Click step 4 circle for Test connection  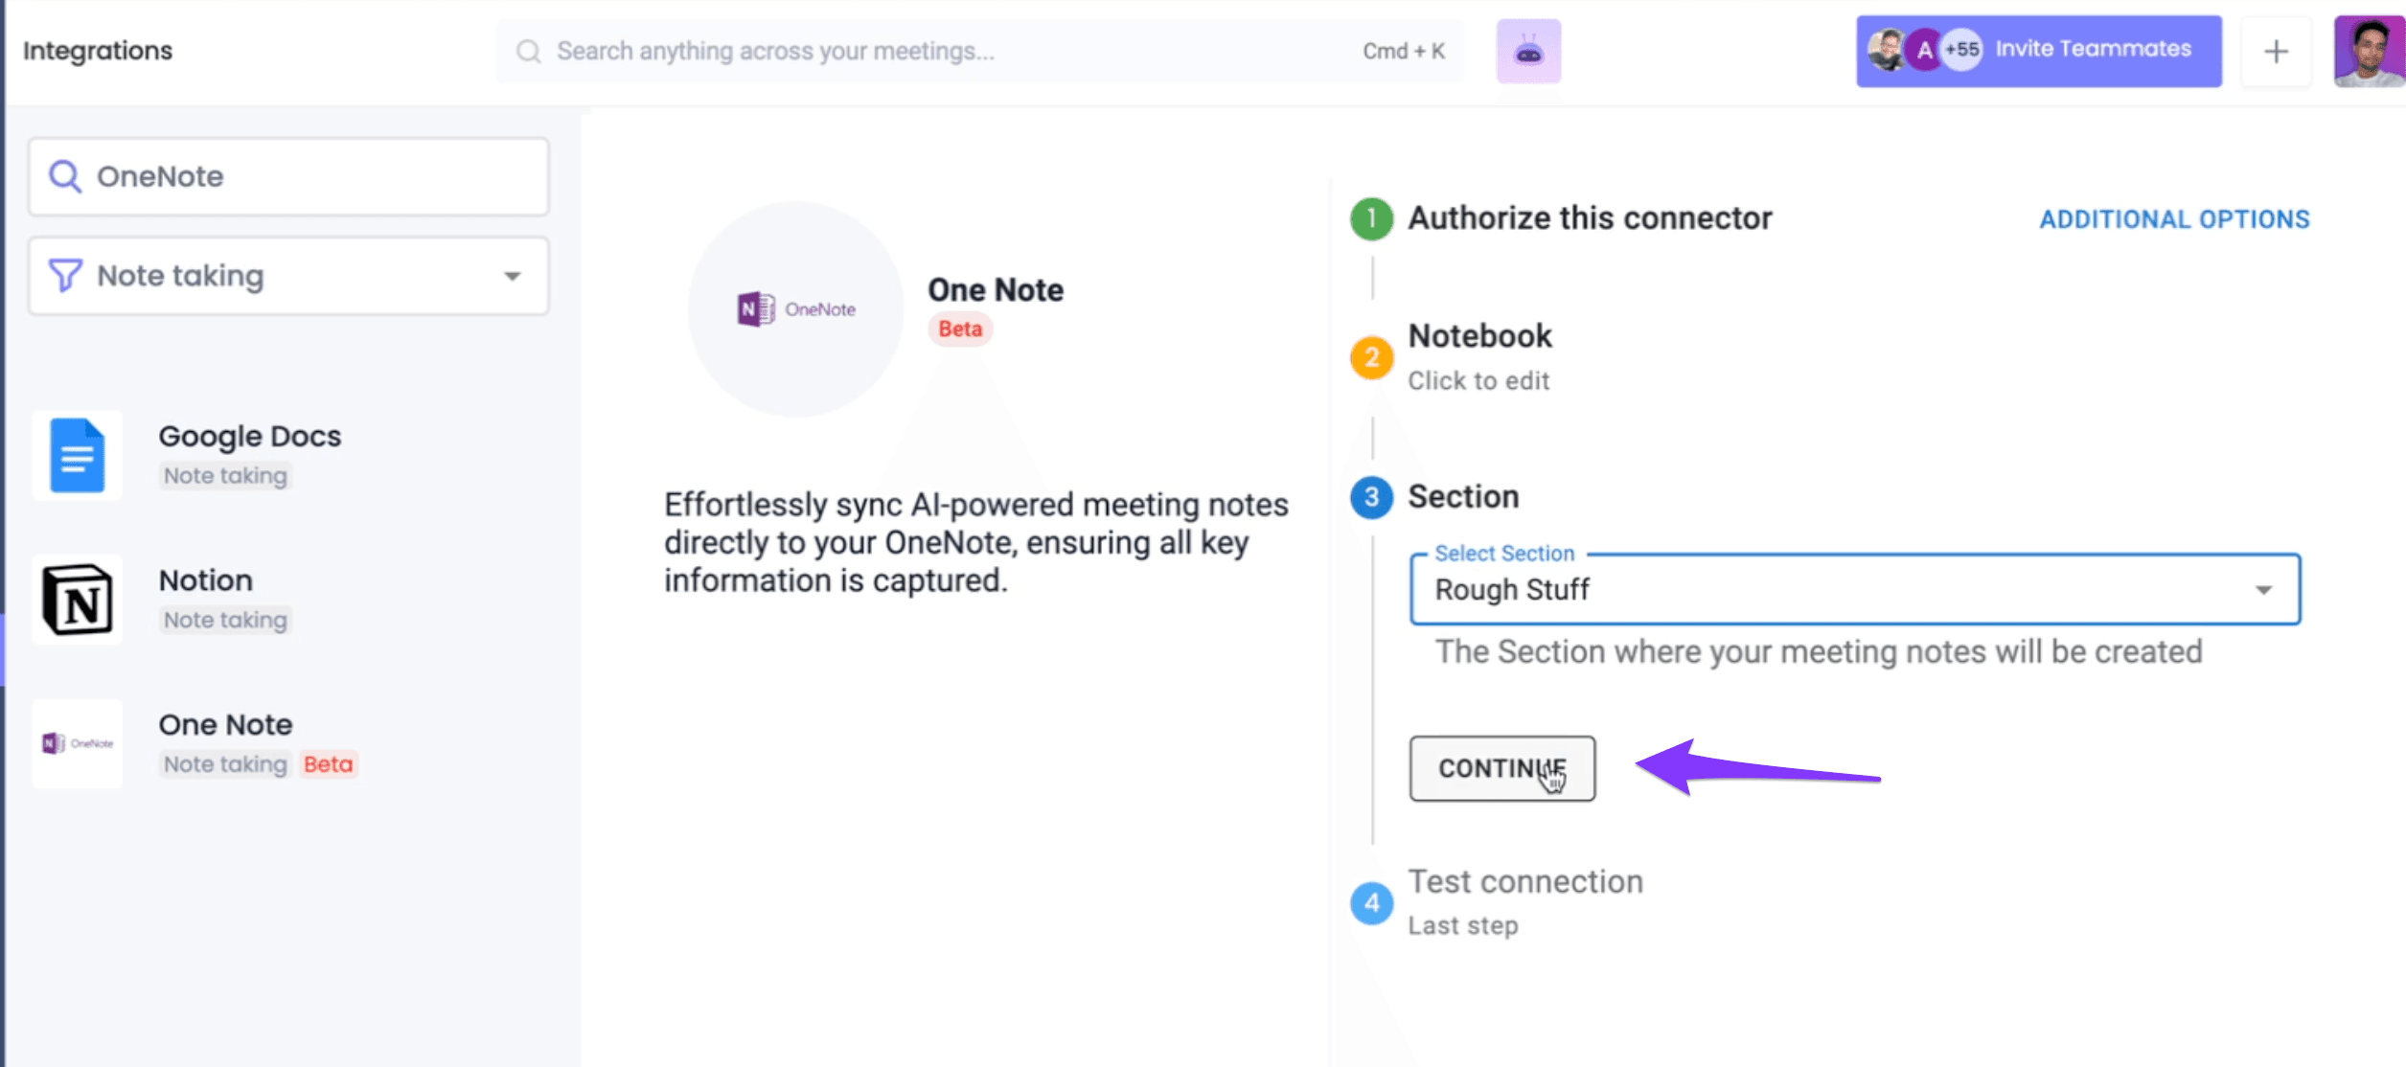[1371, 903]
